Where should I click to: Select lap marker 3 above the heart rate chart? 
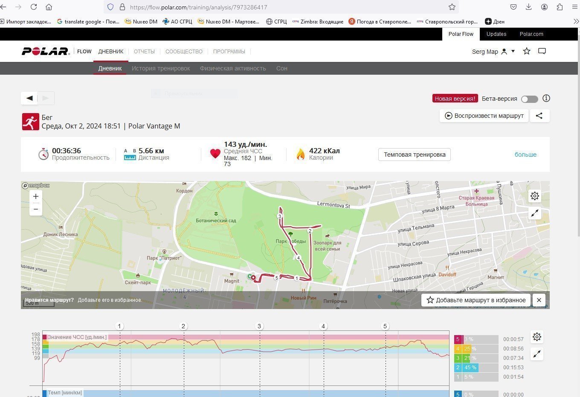click(259, 326)
